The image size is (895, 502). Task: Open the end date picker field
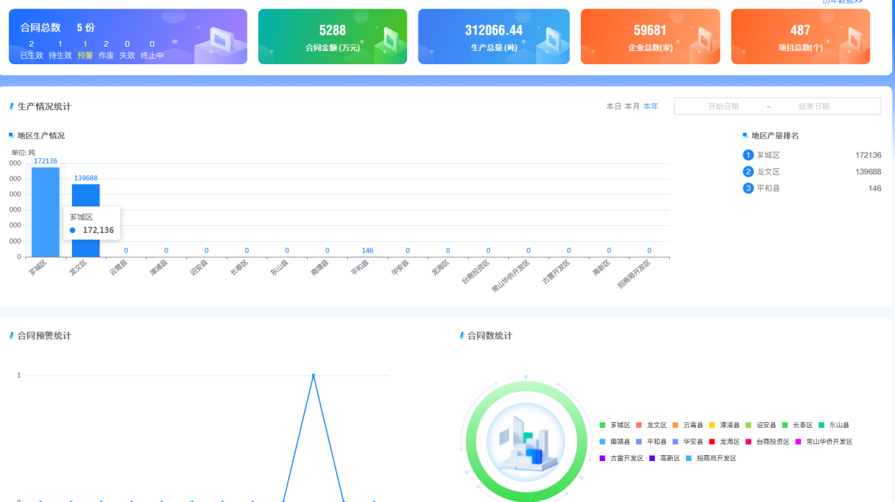(814, 107)
